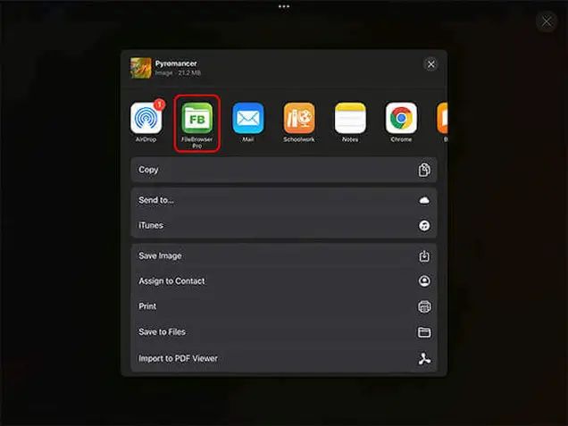Viewport: 568px width, 426px height.
Task: Open FileBrowser Pro app icon
Action: tap(197, 118)
